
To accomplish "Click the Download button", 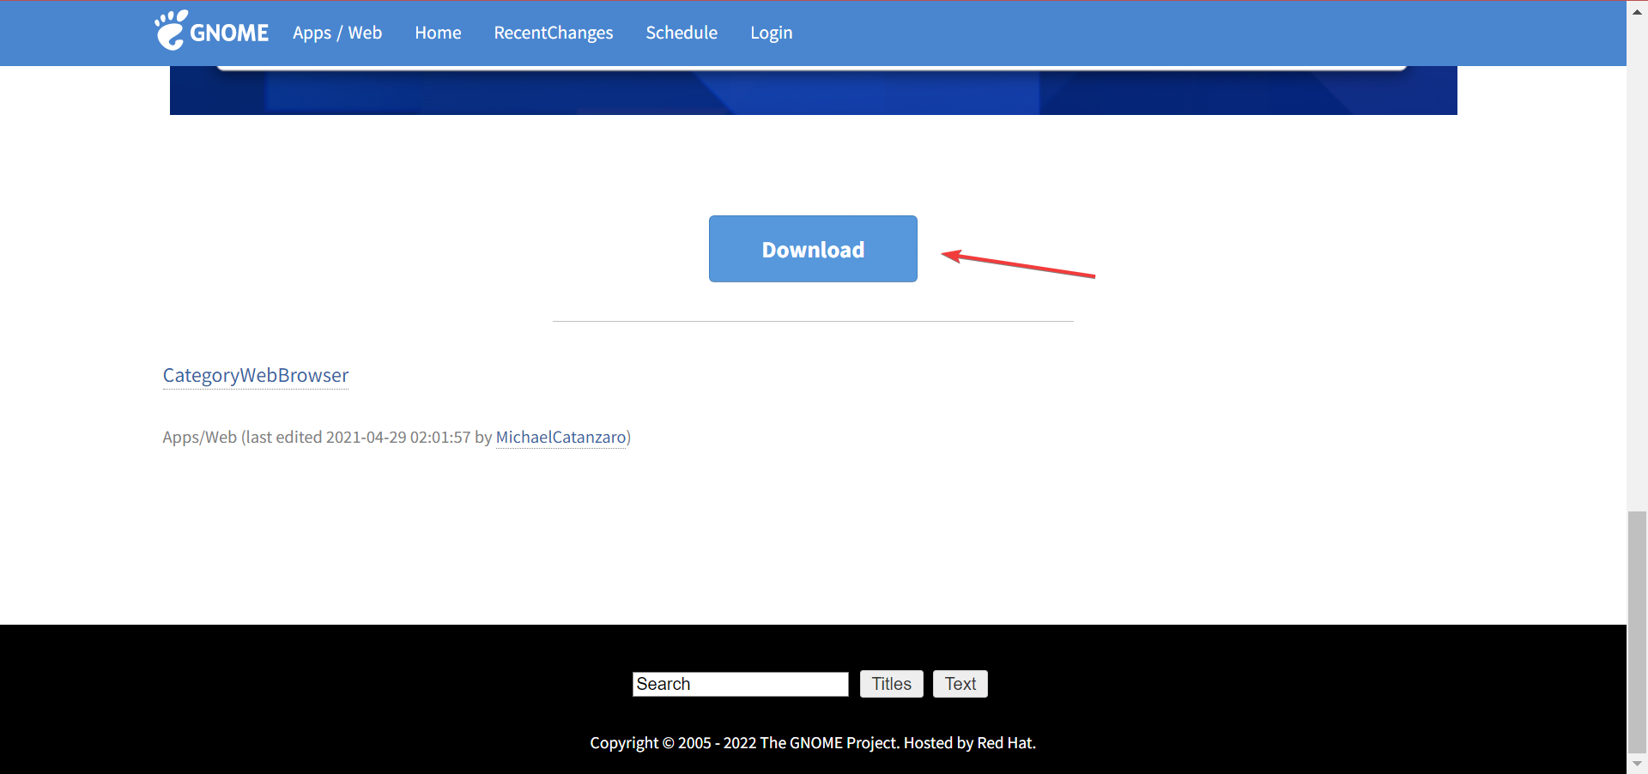I will coord(812,249).
